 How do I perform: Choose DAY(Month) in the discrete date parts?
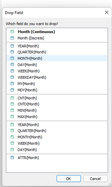click(57, 65)
